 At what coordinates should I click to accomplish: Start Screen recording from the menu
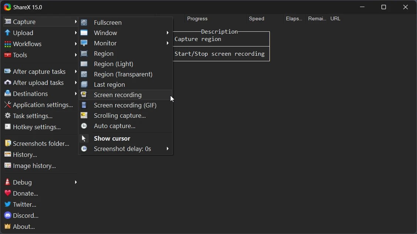coord(125,95)
